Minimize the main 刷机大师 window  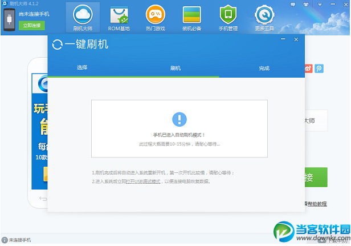[333, 4]
